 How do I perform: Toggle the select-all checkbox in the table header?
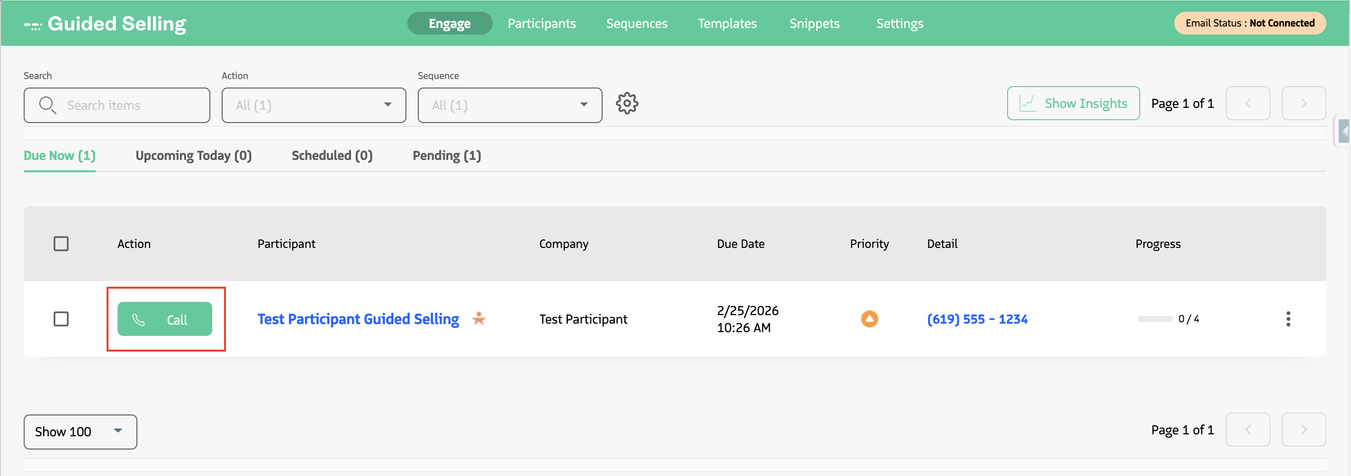(61, 244)
